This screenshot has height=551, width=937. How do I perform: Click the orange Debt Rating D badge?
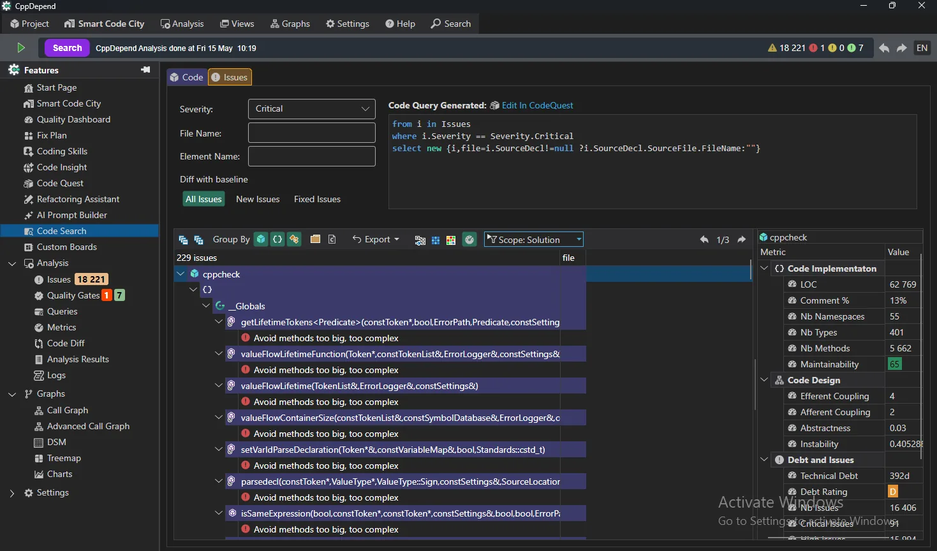893,491
